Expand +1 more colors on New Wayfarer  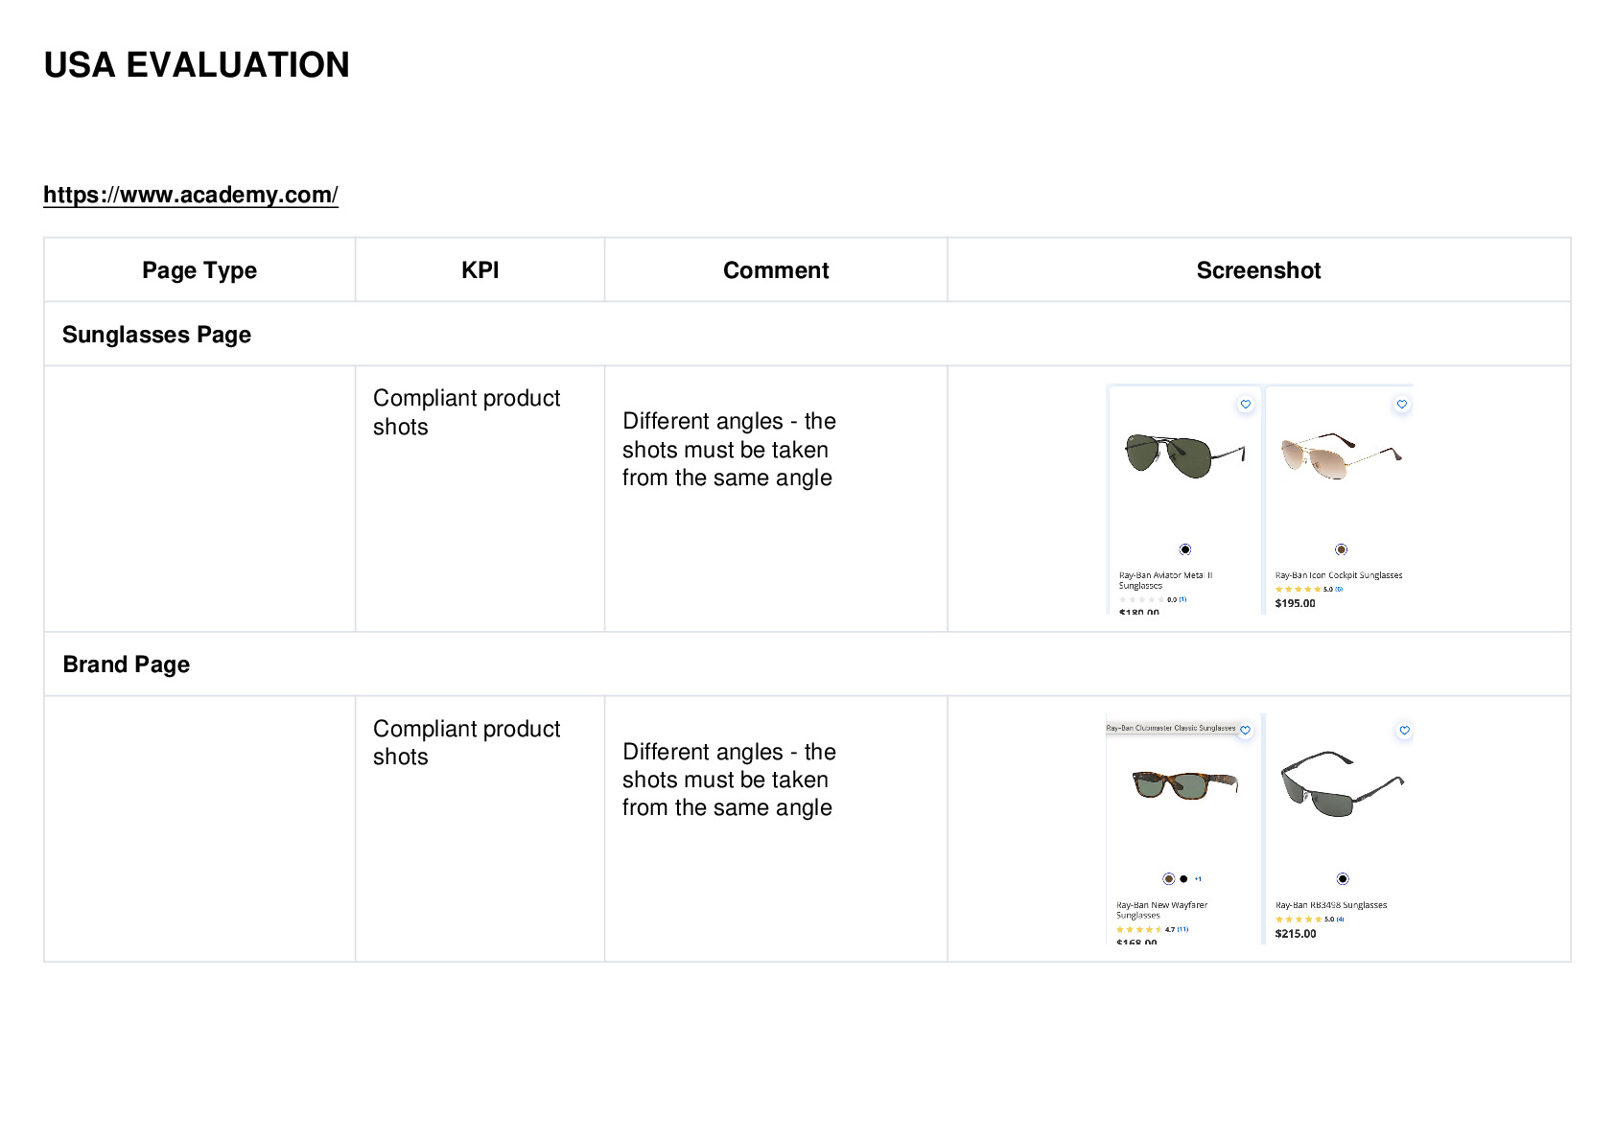coord(1198,879)
